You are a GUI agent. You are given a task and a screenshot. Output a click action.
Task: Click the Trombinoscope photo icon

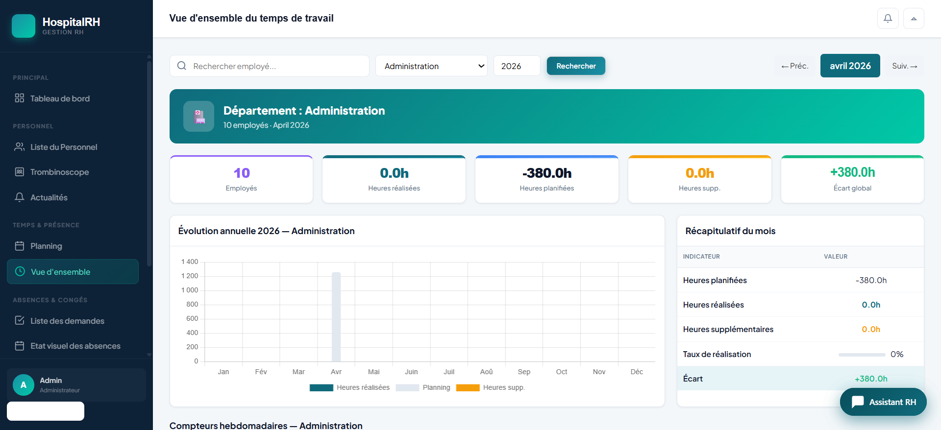(x=20, y=172)
